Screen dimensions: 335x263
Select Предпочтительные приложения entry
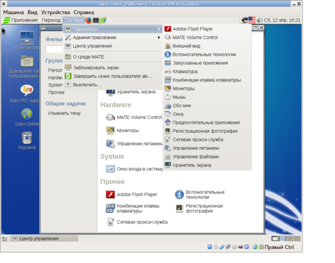click(x=207, y=122)
